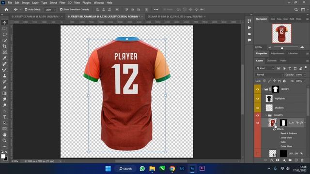Collapse the JERSEY group
This screenshot has width=310, height=174.
click(x=263, y=89)
